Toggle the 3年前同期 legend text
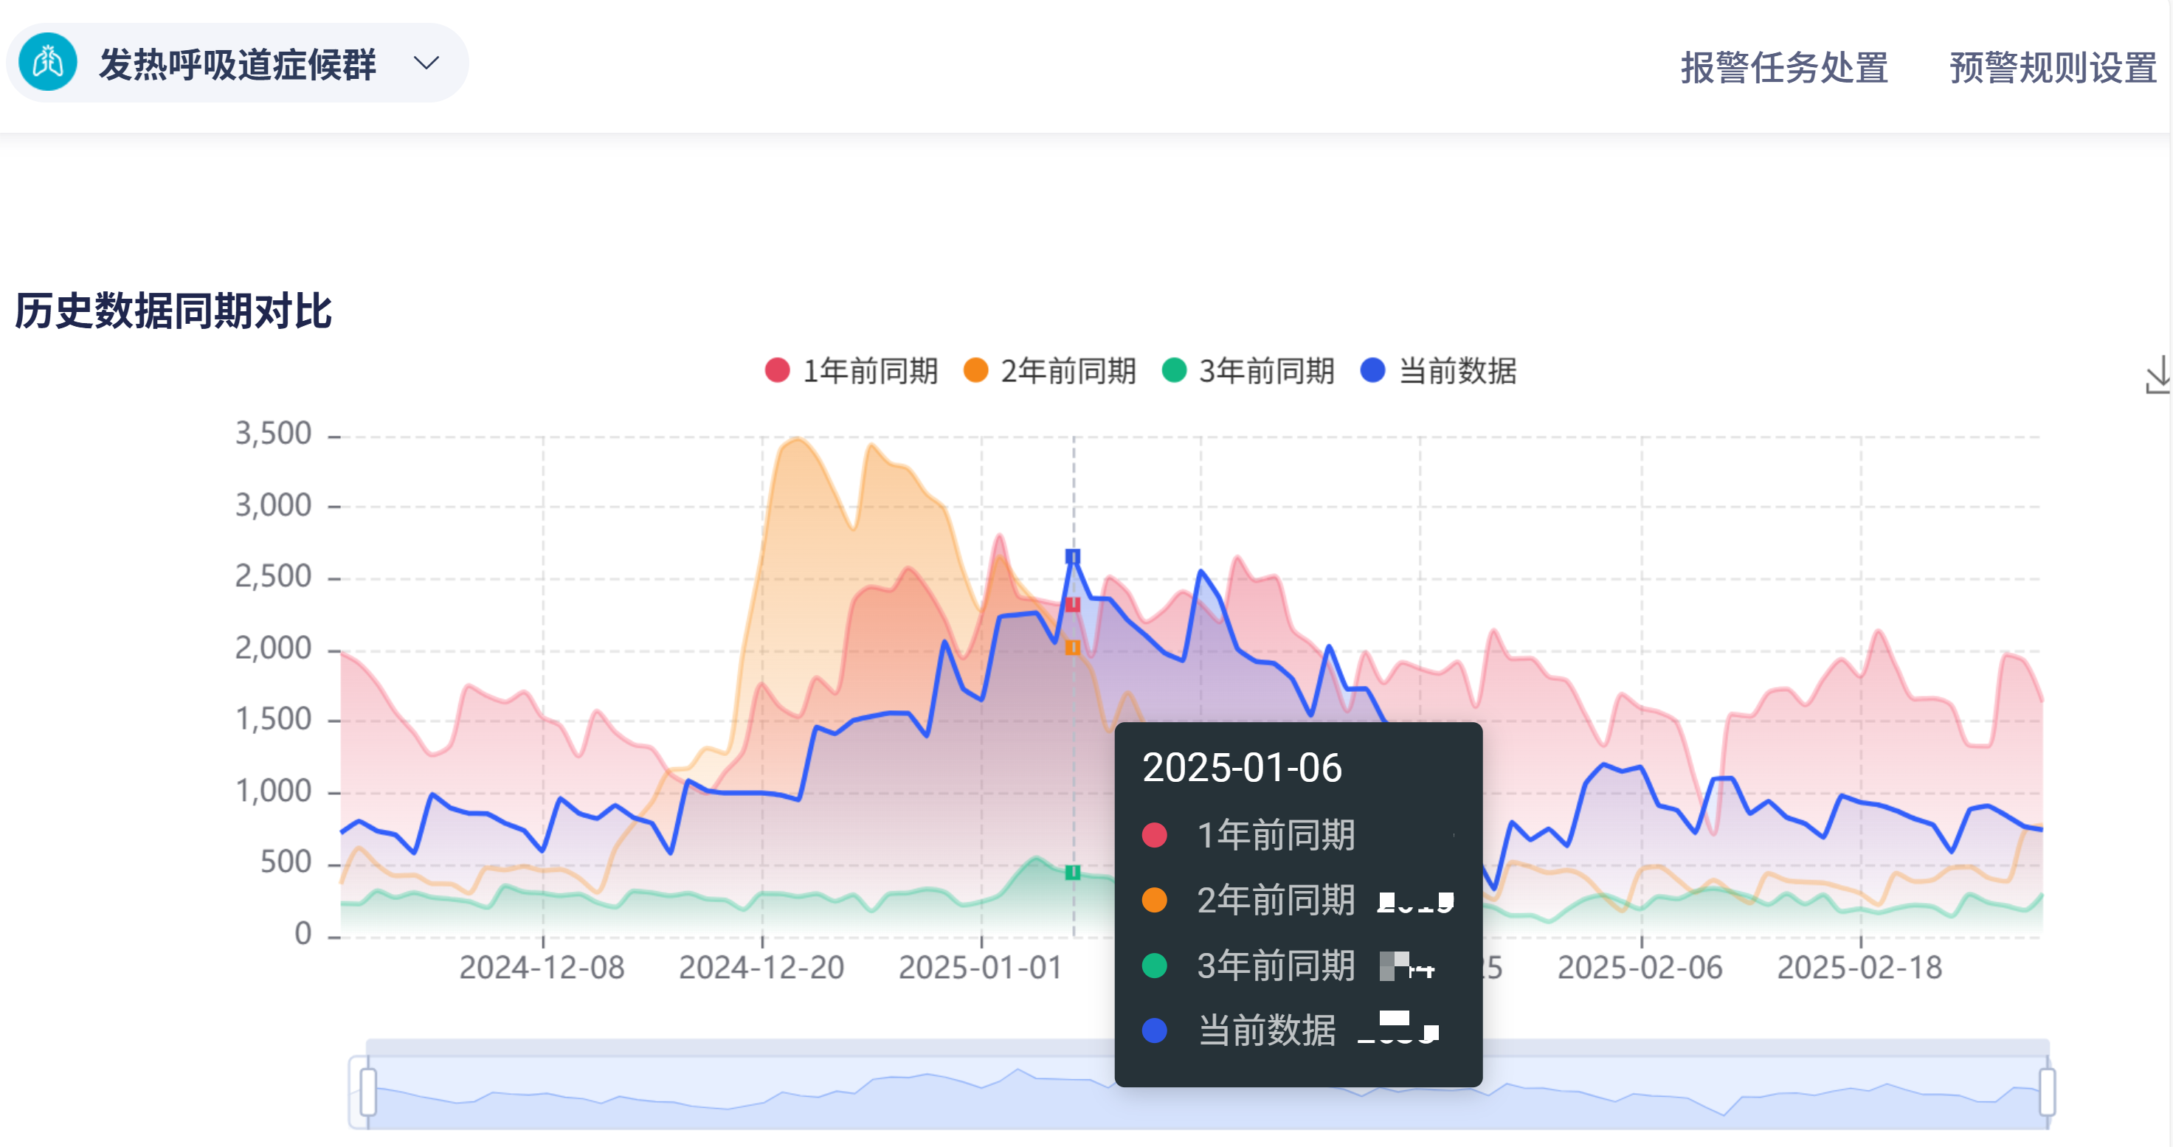The image size is (2173, 1147). (1266, 371)
